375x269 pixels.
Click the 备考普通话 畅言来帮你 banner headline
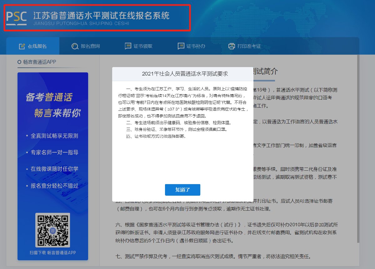tap(53, 105)
